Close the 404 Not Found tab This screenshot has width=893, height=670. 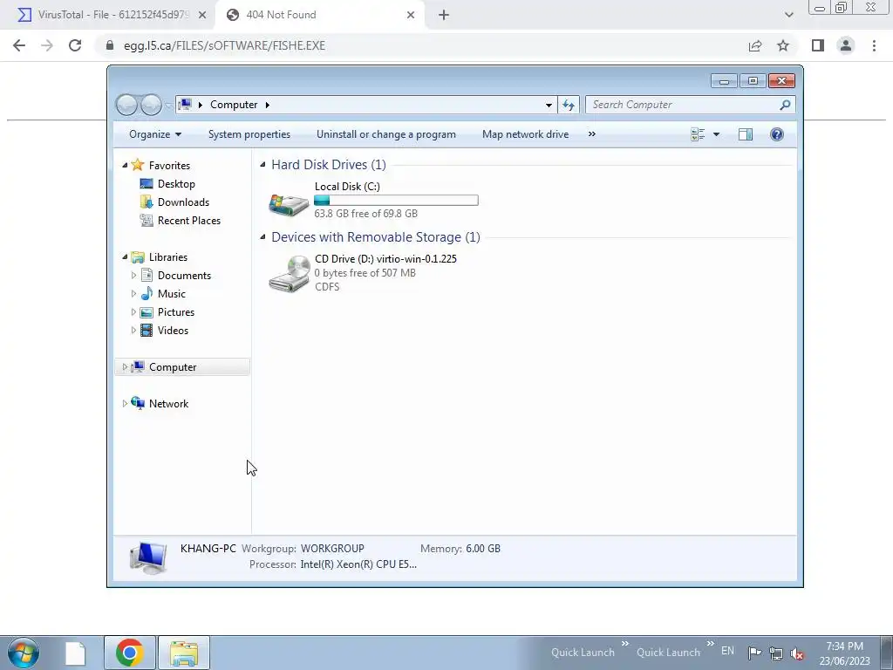[x=411, y=16]
